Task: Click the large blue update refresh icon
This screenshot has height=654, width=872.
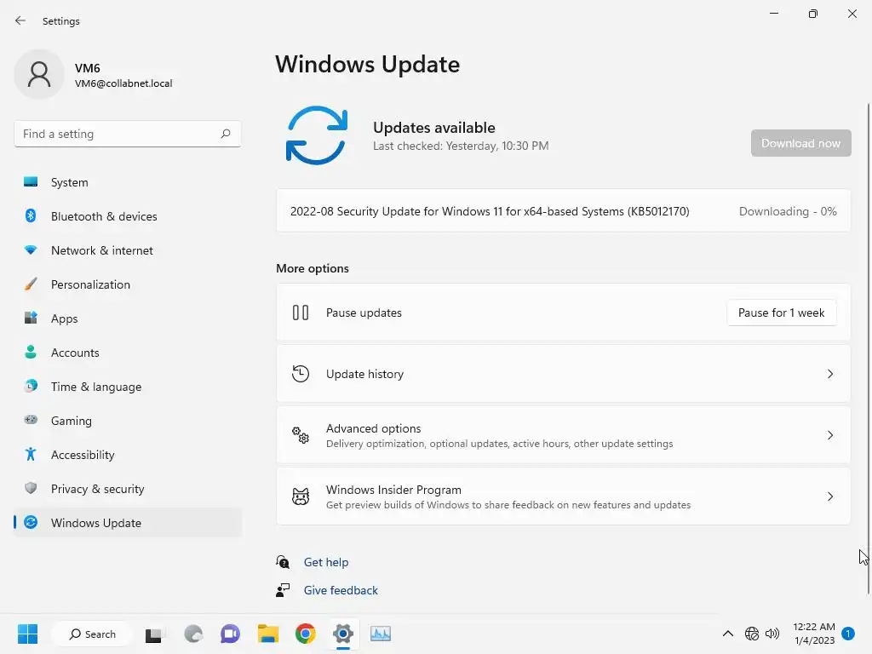Action: [x=317, y=135]
